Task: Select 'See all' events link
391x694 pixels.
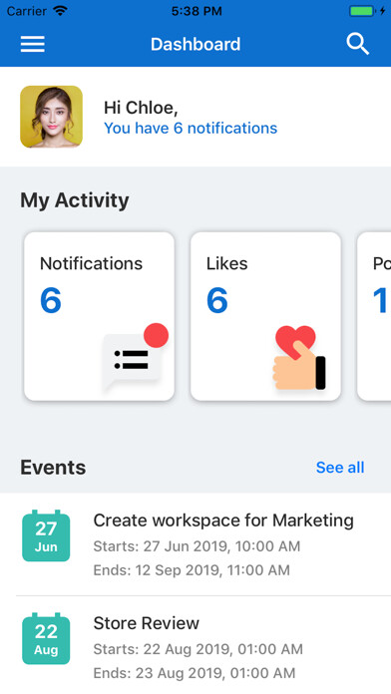Action: click(x=340, y=468)
